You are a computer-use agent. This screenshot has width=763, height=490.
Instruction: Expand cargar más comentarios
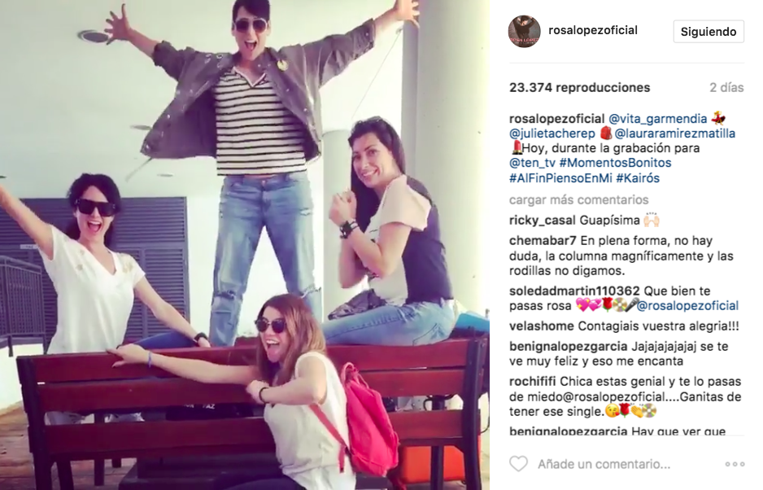tap(578, 199)
